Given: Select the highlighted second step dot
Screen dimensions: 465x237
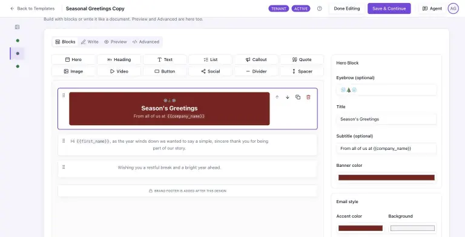Looking at the screenshot, I should 18,54.
